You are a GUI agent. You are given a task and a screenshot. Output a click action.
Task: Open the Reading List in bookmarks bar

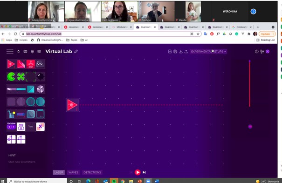[266, 40]
